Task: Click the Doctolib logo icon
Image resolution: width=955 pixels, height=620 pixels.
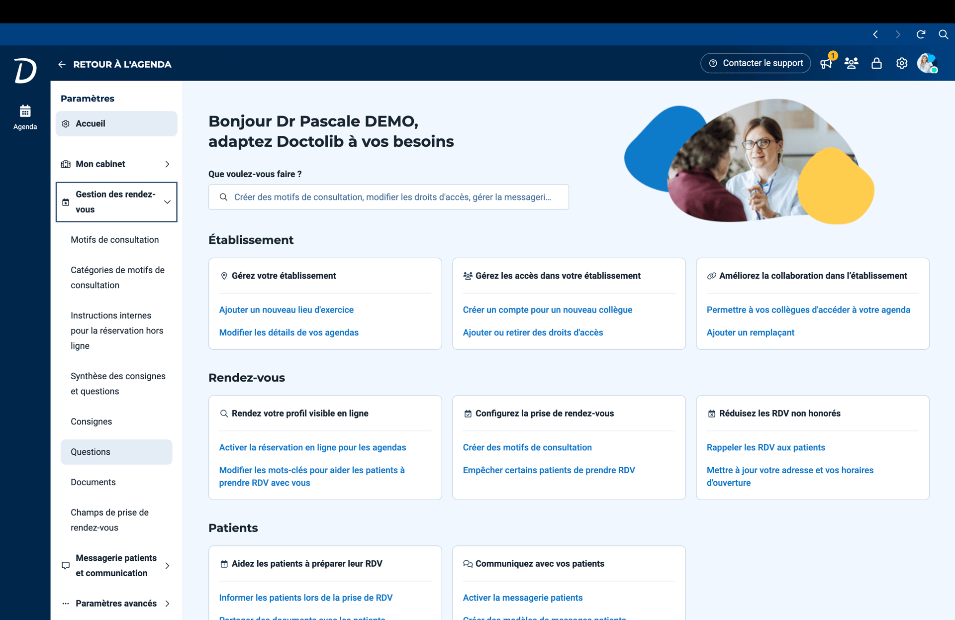Action: click(25, 70)
